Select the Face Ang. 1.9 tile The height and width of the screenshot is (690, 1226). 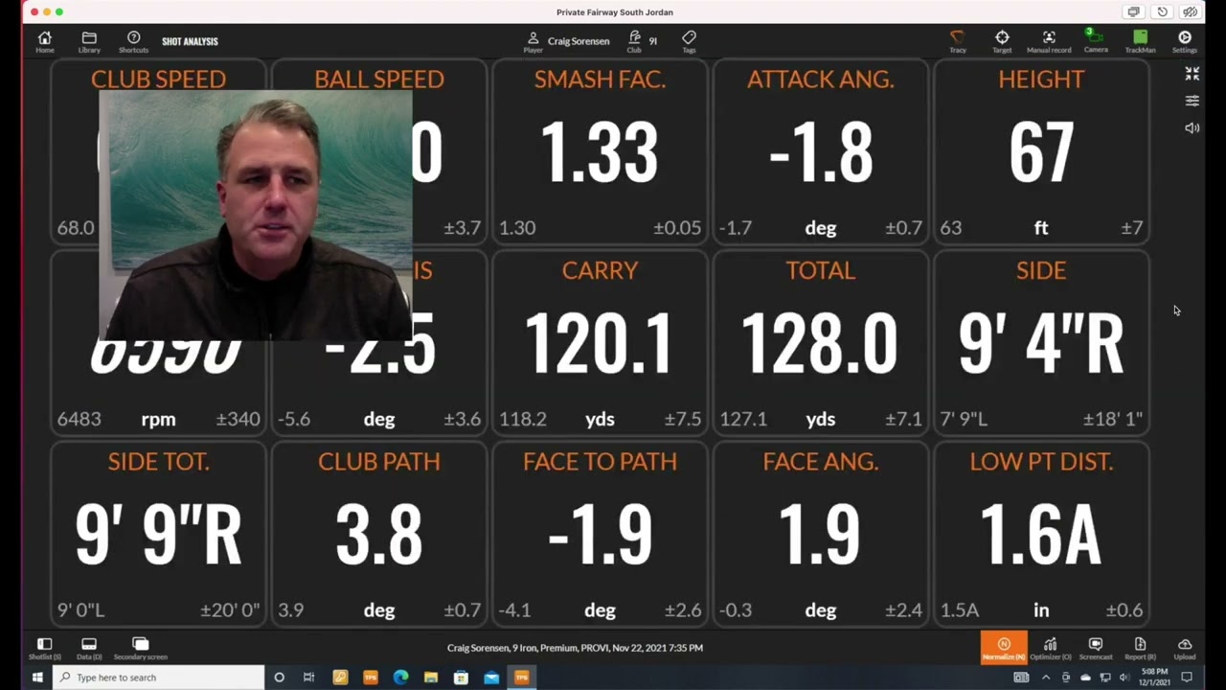click(821, 533)
